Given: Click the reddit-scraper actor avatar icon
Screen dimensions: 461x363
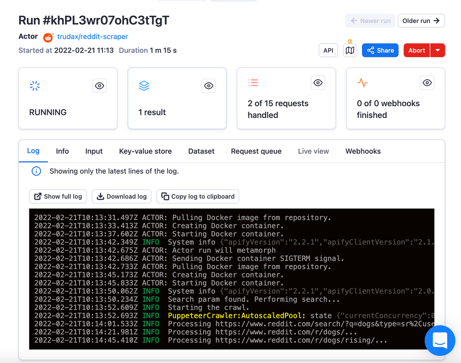Looking at the screenshot, I should tap(48, 37).
